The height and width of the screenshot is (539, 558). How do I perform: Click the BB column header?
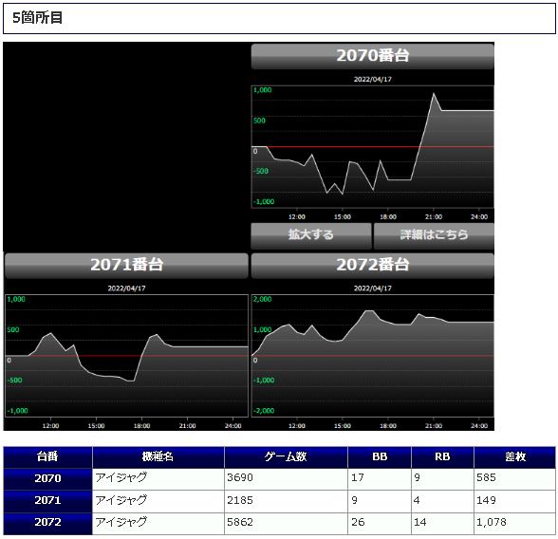(380, 457)
